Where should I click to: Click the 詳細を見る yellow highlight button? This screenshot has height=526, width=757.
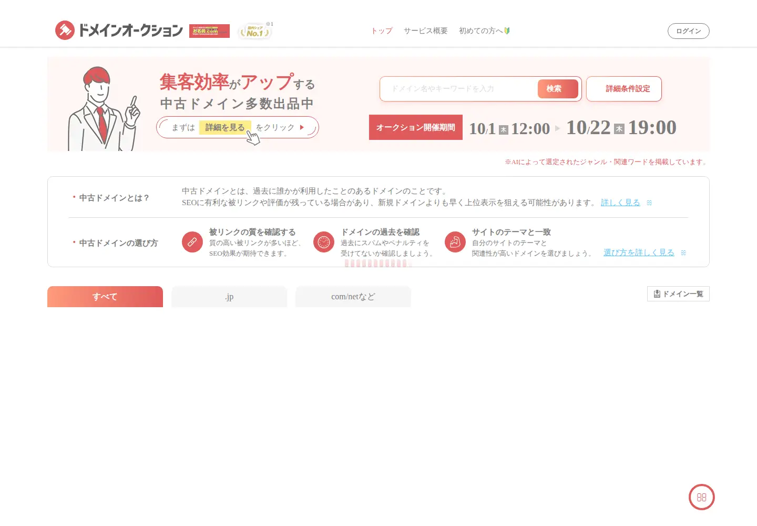coord(225,127)
